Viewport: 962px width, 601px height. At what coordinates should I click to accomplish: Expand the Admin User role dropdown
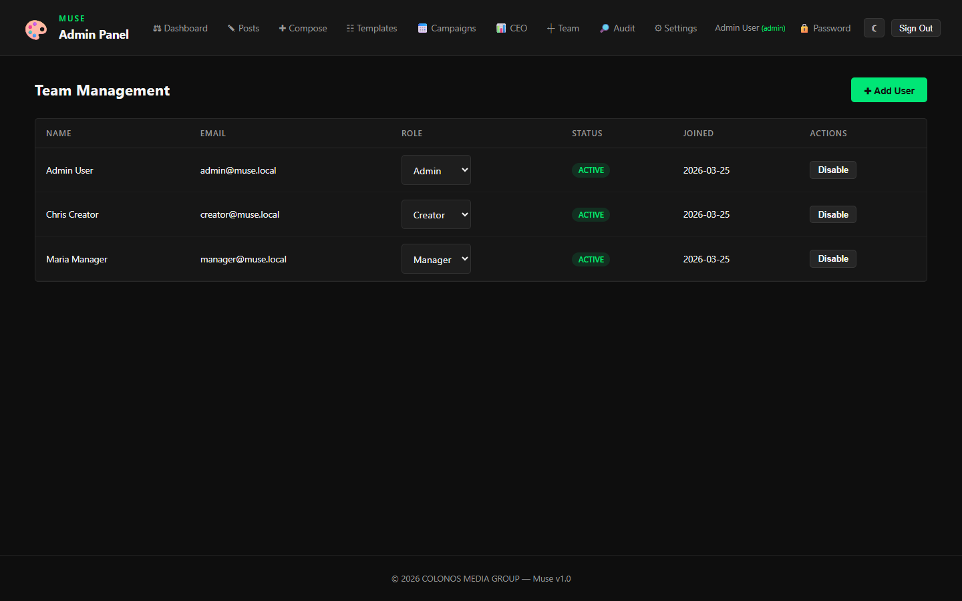click(x=436, y=170)
